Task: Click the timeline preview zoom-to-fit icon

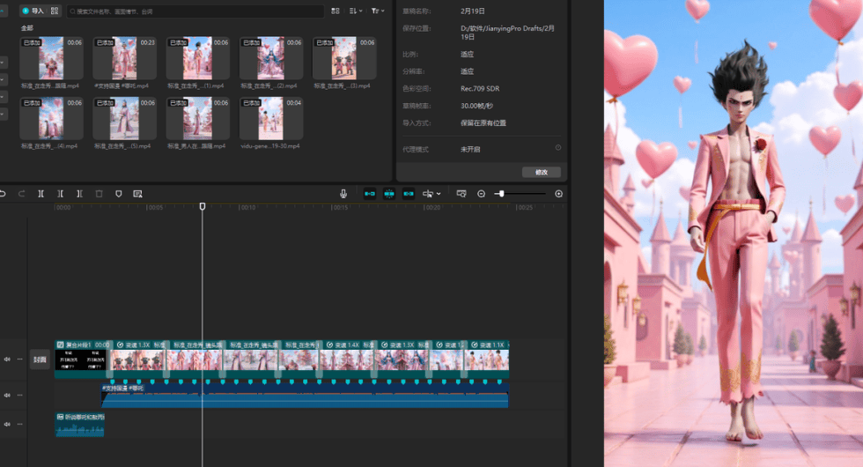Action: (461, 194)
